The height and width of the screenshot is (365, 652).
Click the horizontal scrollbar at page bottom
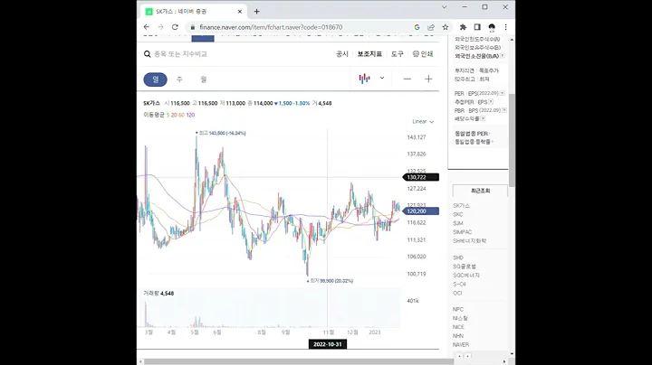[x=299, y=361]
